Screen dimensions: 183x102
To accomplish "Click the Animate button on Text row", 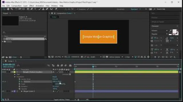I will (x=67, y=74).
